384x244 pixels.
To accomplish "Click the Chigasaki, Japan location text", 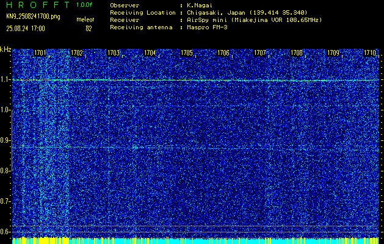I will pos(247,13).
